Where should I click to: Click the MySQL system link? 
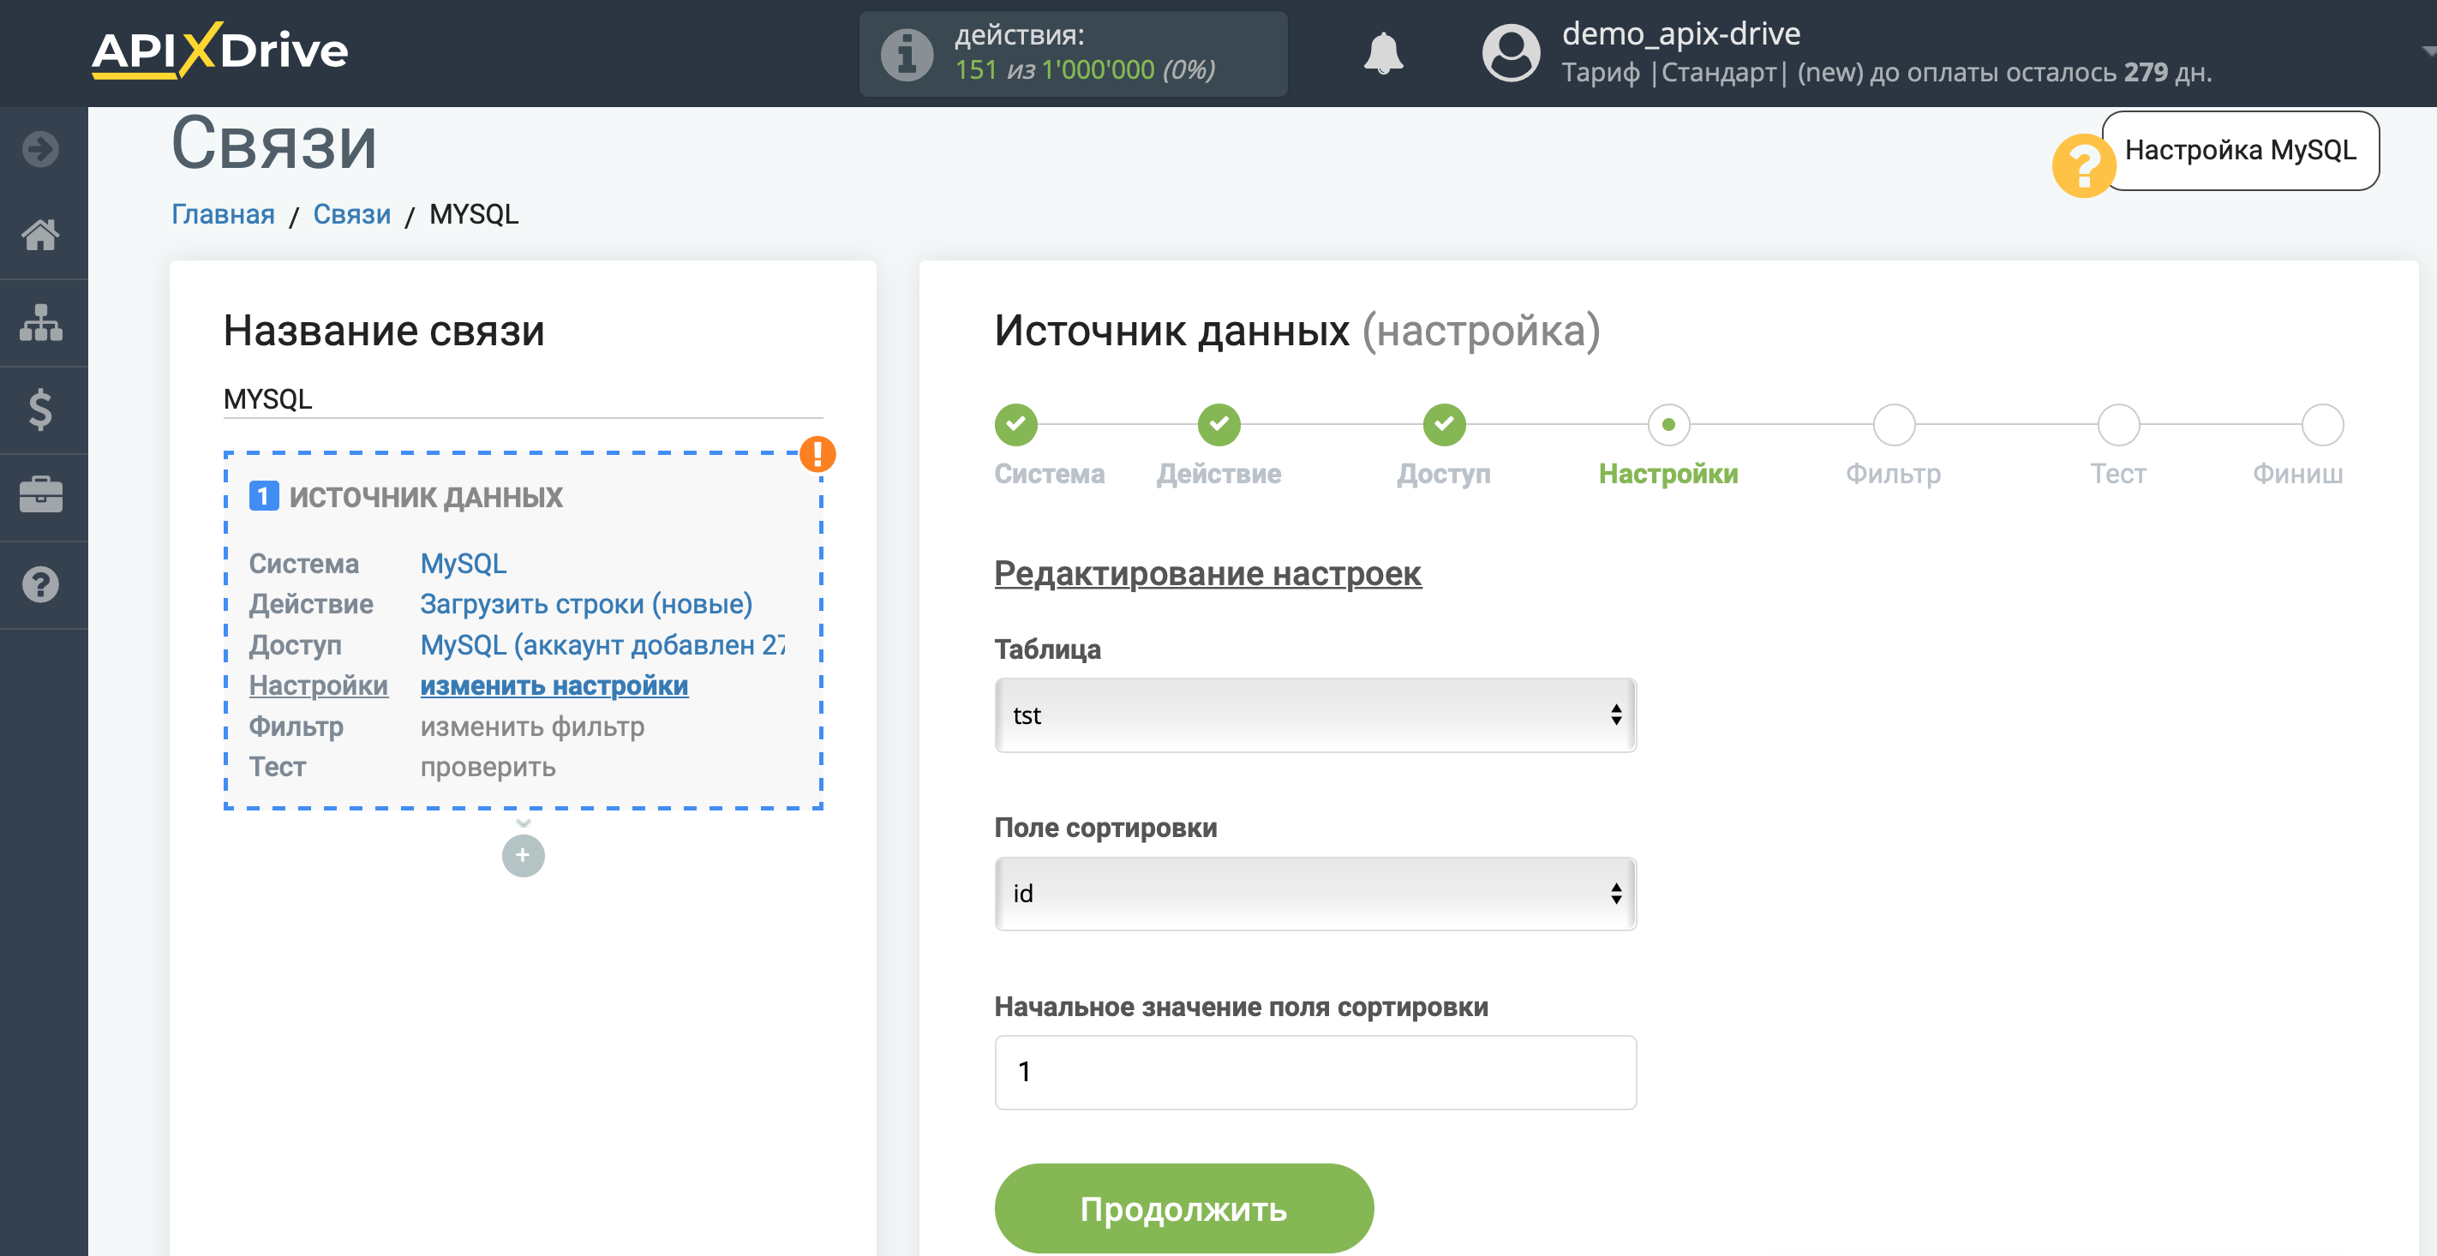click(x=464, y=564)
